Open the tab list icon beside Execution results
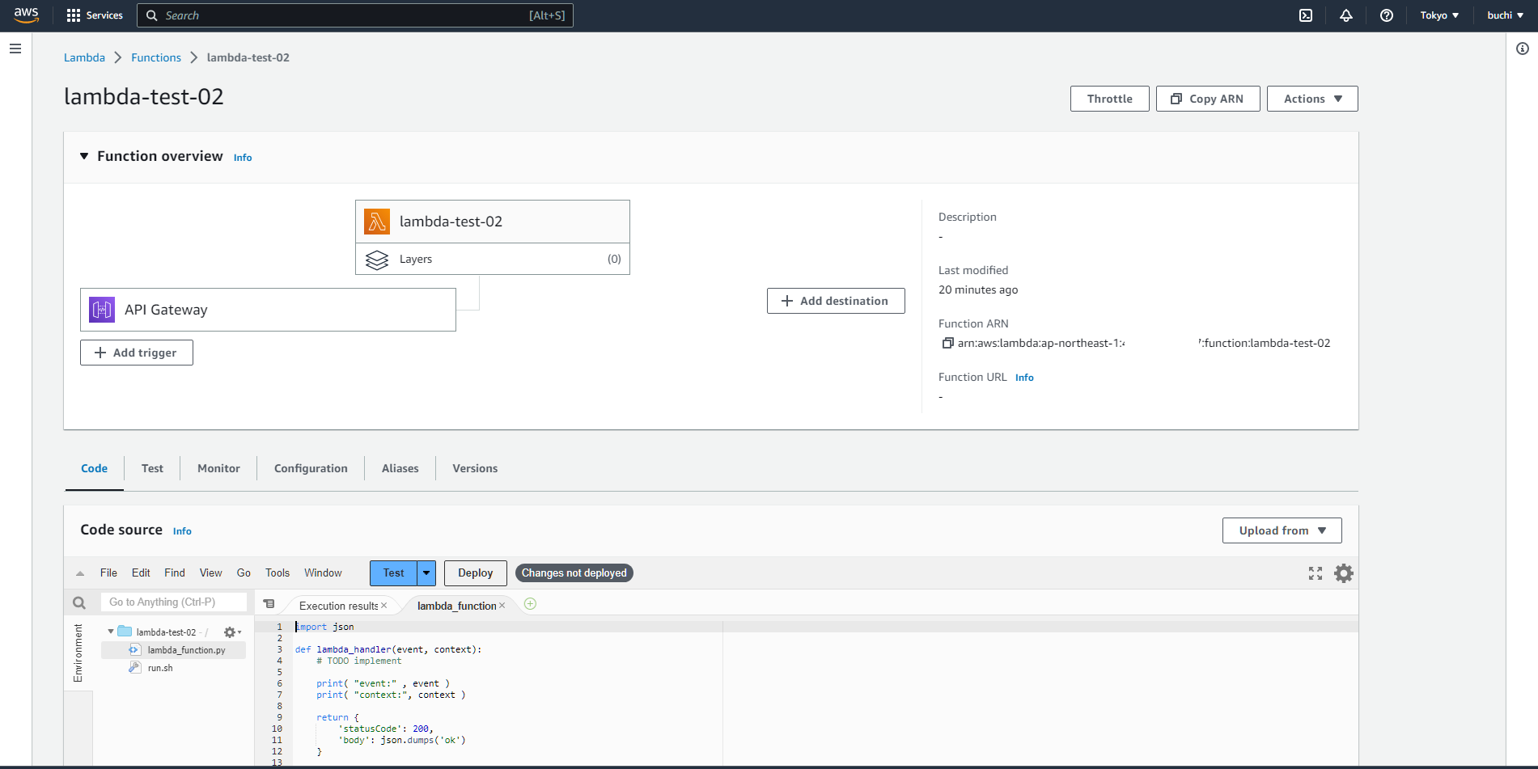 coord(269,604)
